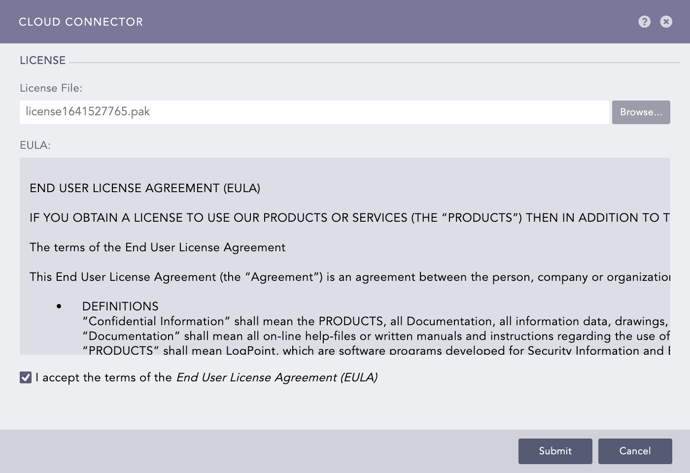
Task: Select the DEFINITIONS bullet heading
Action: (x=120, y=306)
